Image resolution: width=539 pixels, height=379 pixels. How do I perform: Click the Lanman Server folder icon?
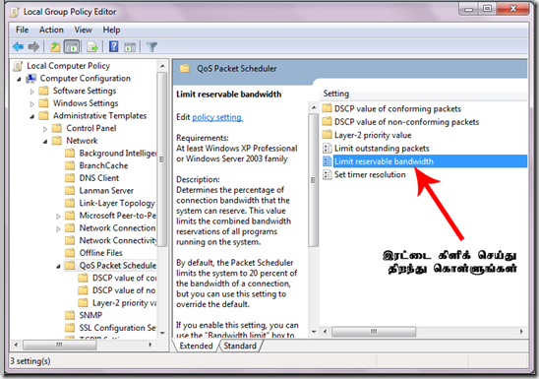(x=70, y=191)
